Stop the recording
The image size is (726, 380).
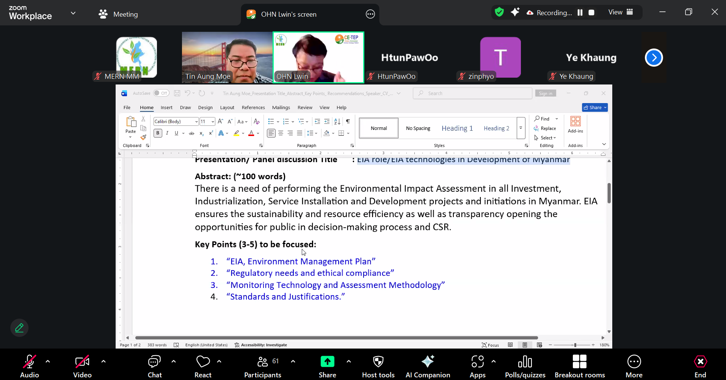[x=591, y=13]
